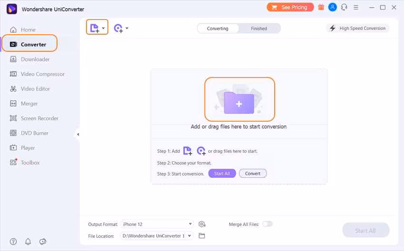Collapse the sidebar with the arrow
This screenshot has width=404, height=251.
(x=78, y=134)
